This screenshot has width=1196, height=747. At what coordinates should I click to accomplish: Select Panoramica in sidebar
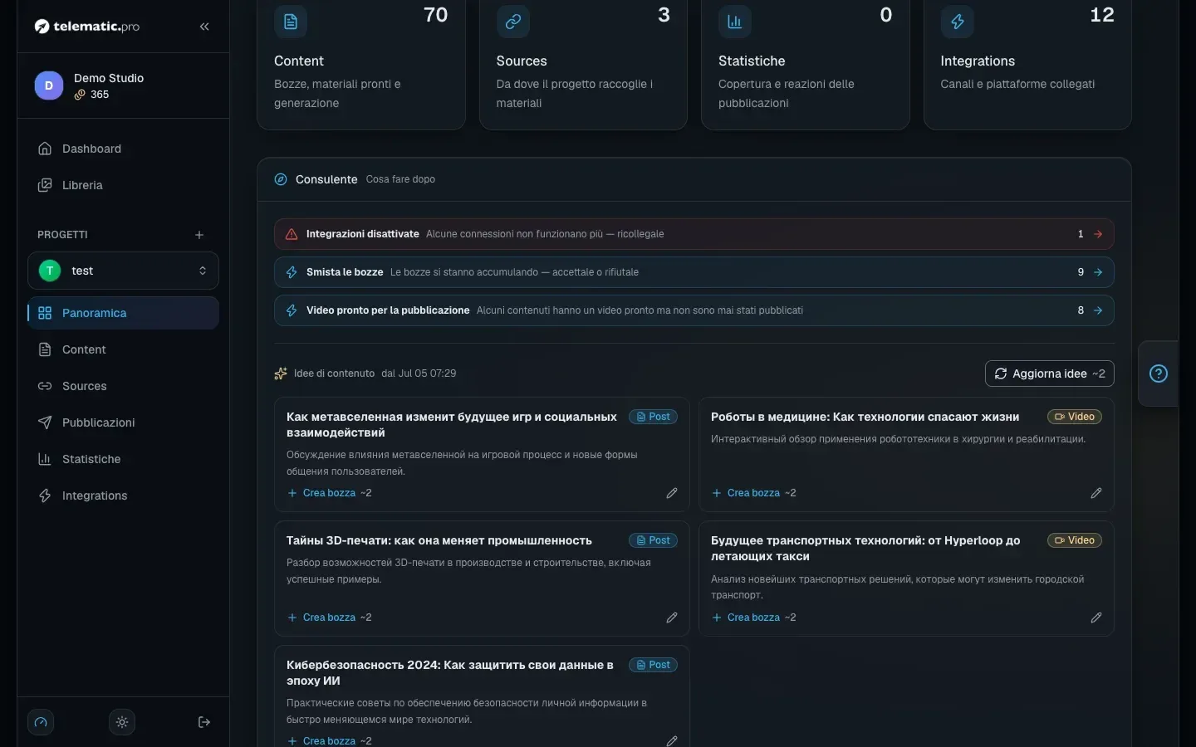(x=123, y=313)
